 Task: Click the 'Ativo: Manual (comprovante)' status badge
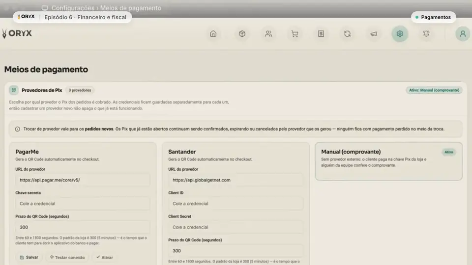pos(434,90)
